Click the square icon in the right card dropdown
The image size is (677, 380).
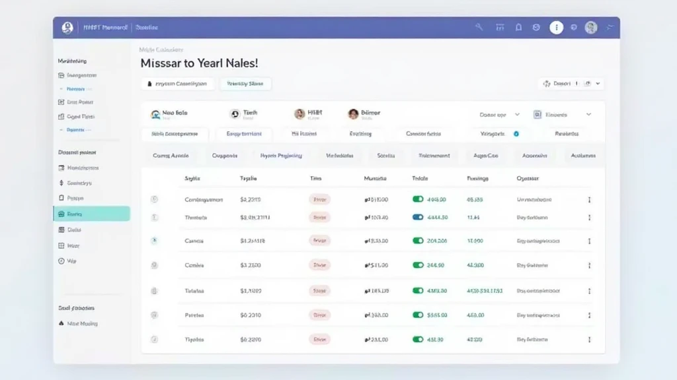tap(537, 115)
